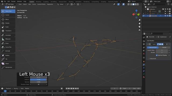Viewport: 172px width, 96px height.
Task: Click the viewport zoom magnifier icon
Action: [x=139, y=20]
